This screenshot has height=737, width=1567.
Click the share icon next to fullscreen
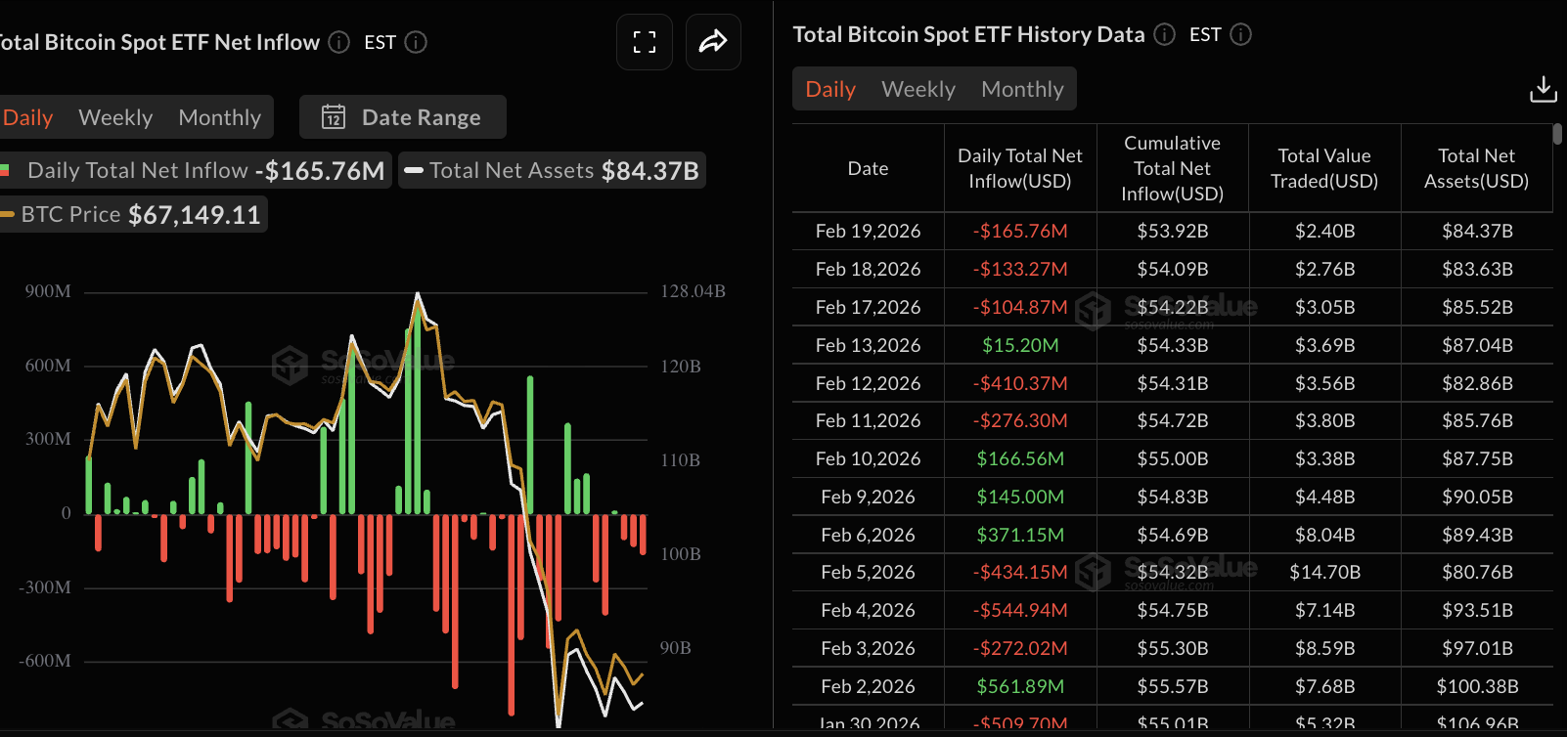pyautogui.click(x=712, y=41)
